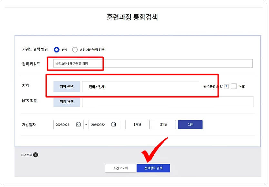Open the 직종 선택 button

(x=66, y=102)
